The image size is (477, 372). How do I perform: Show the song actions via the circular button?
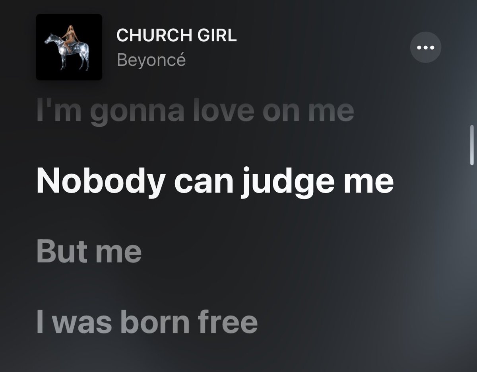click(x=425, y=47)
